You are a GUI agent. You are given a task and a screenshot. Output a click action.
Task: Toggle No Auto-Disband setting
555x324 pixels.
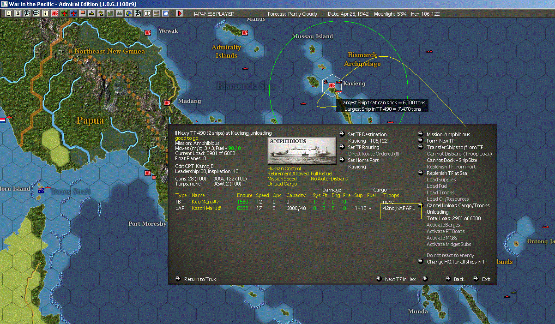coord(329,179)
